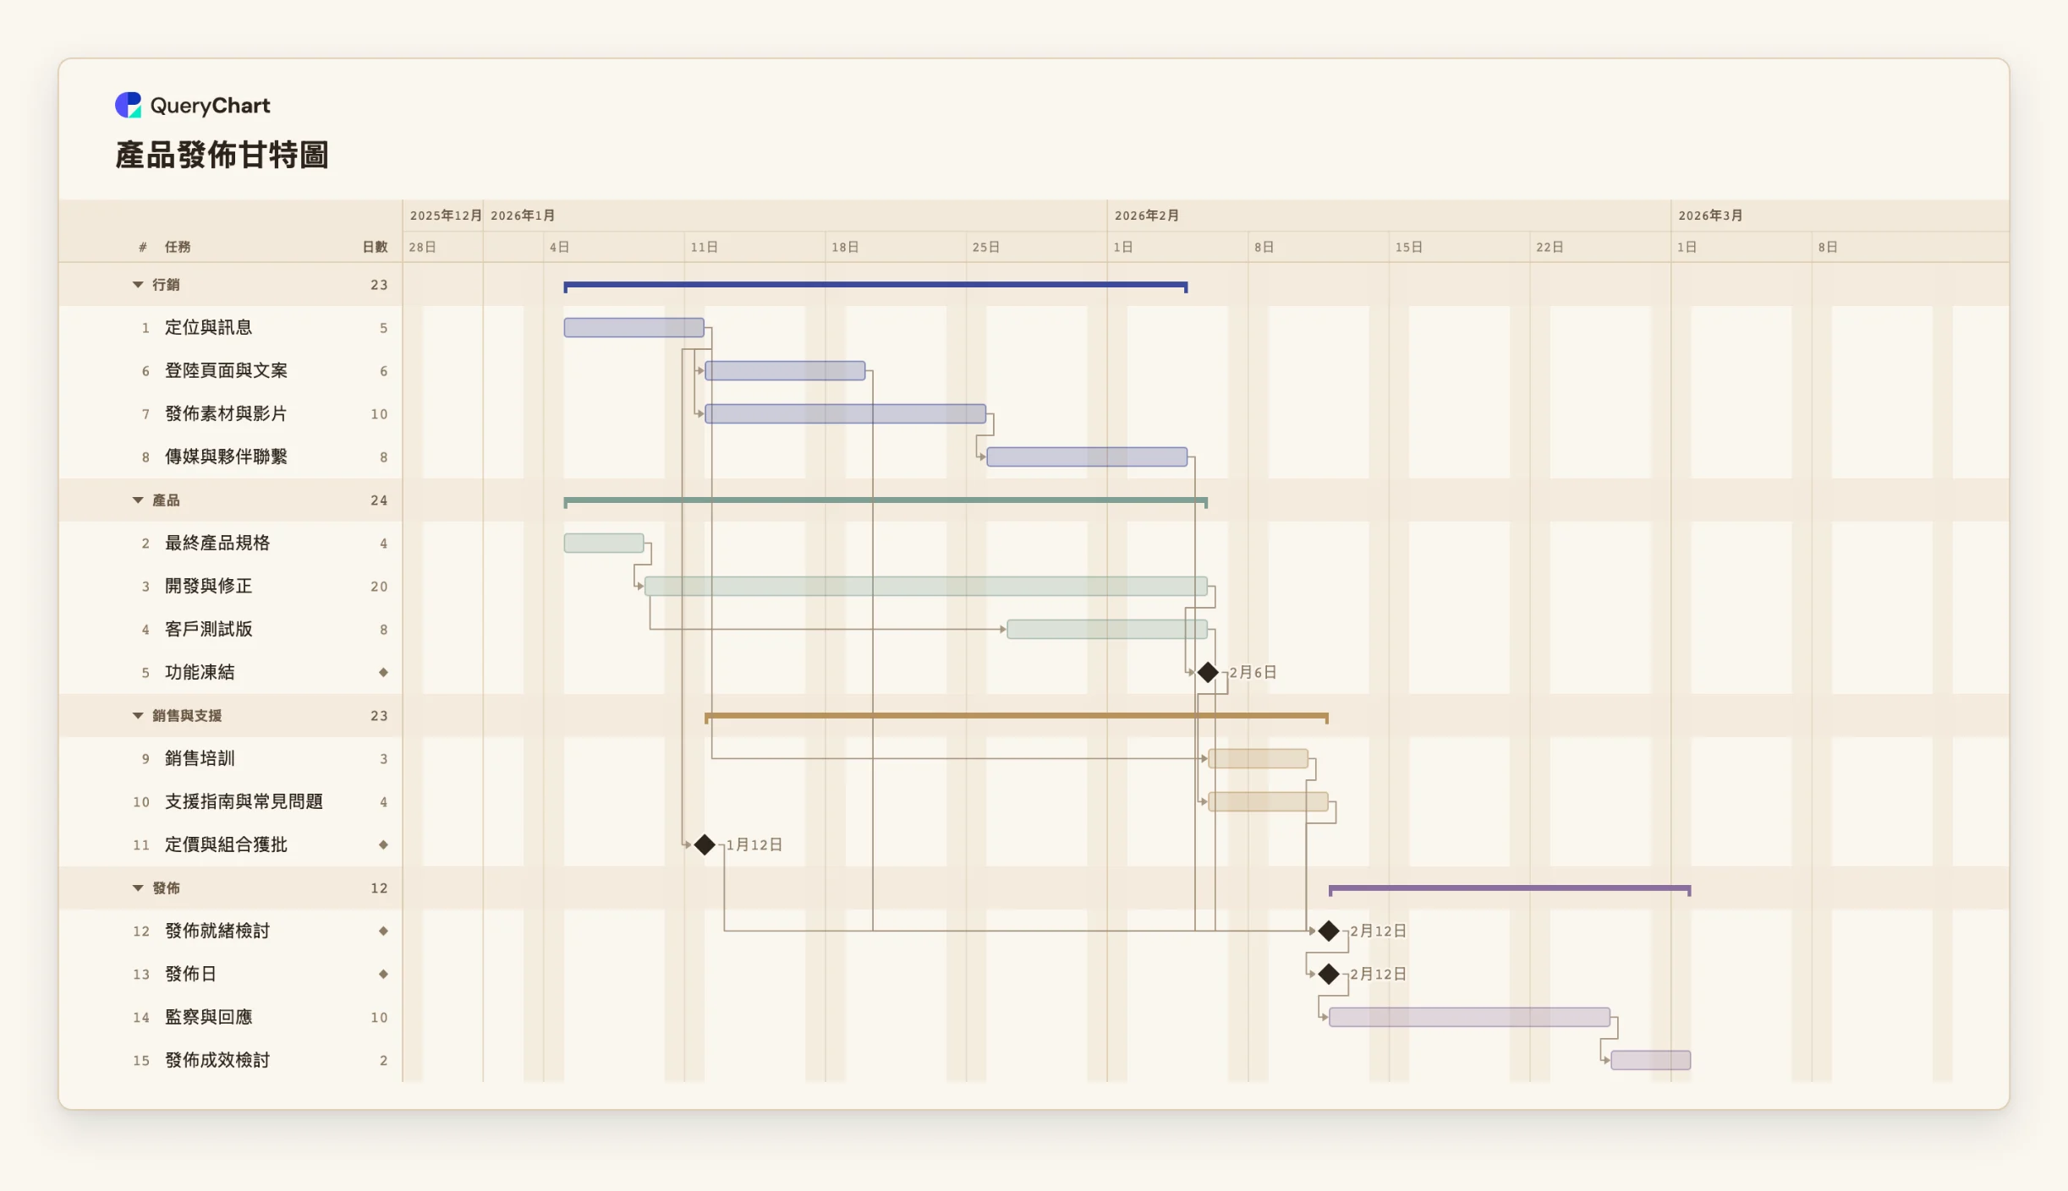
Task: Click the blue 行銷 summary bar
Action: click(x=875, y=287)
